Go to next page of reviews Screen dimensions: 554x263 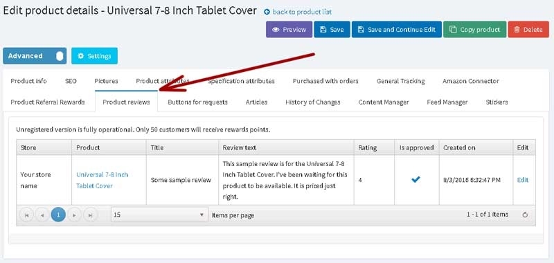tap(74, 215)
